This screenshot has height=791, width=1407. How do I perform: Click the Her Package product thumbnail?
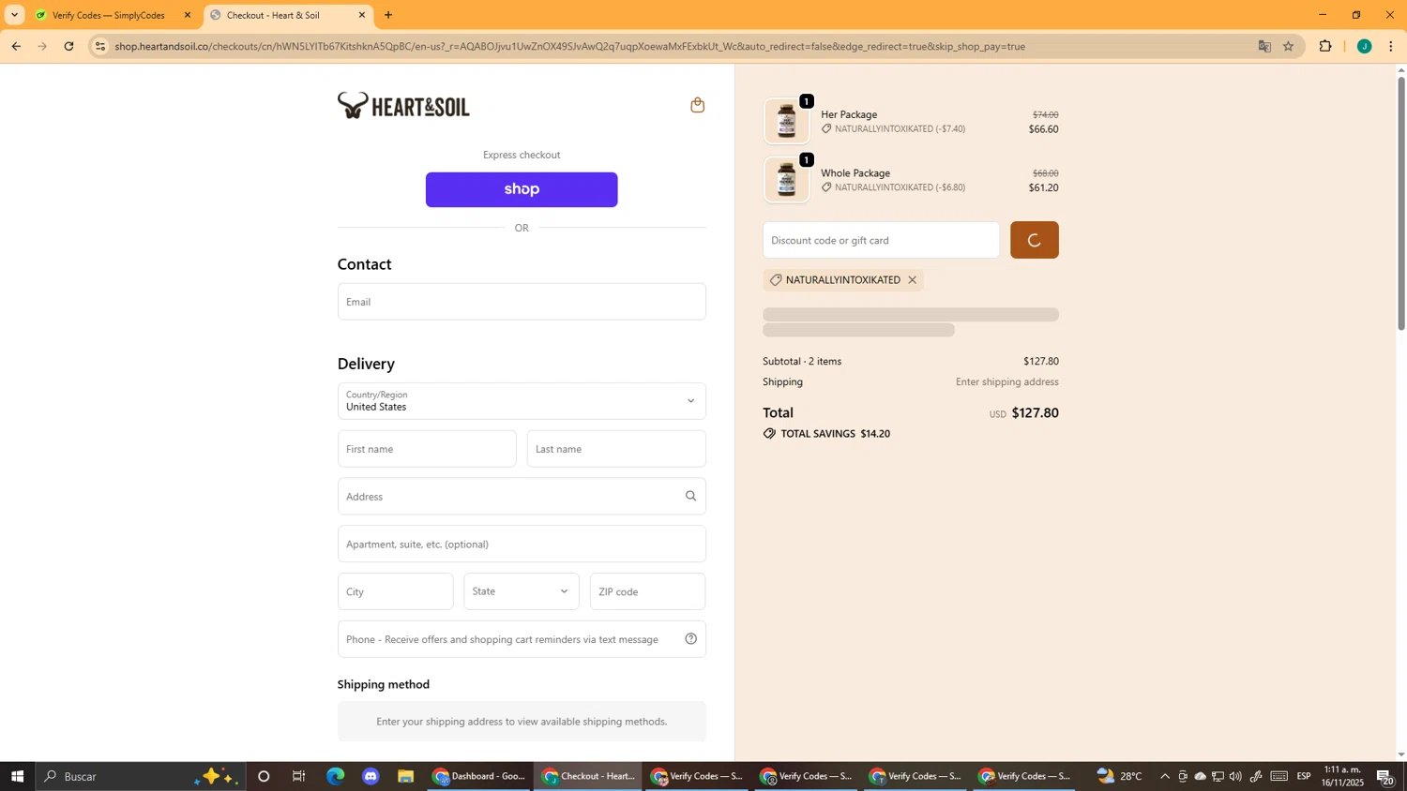[786, 121]
